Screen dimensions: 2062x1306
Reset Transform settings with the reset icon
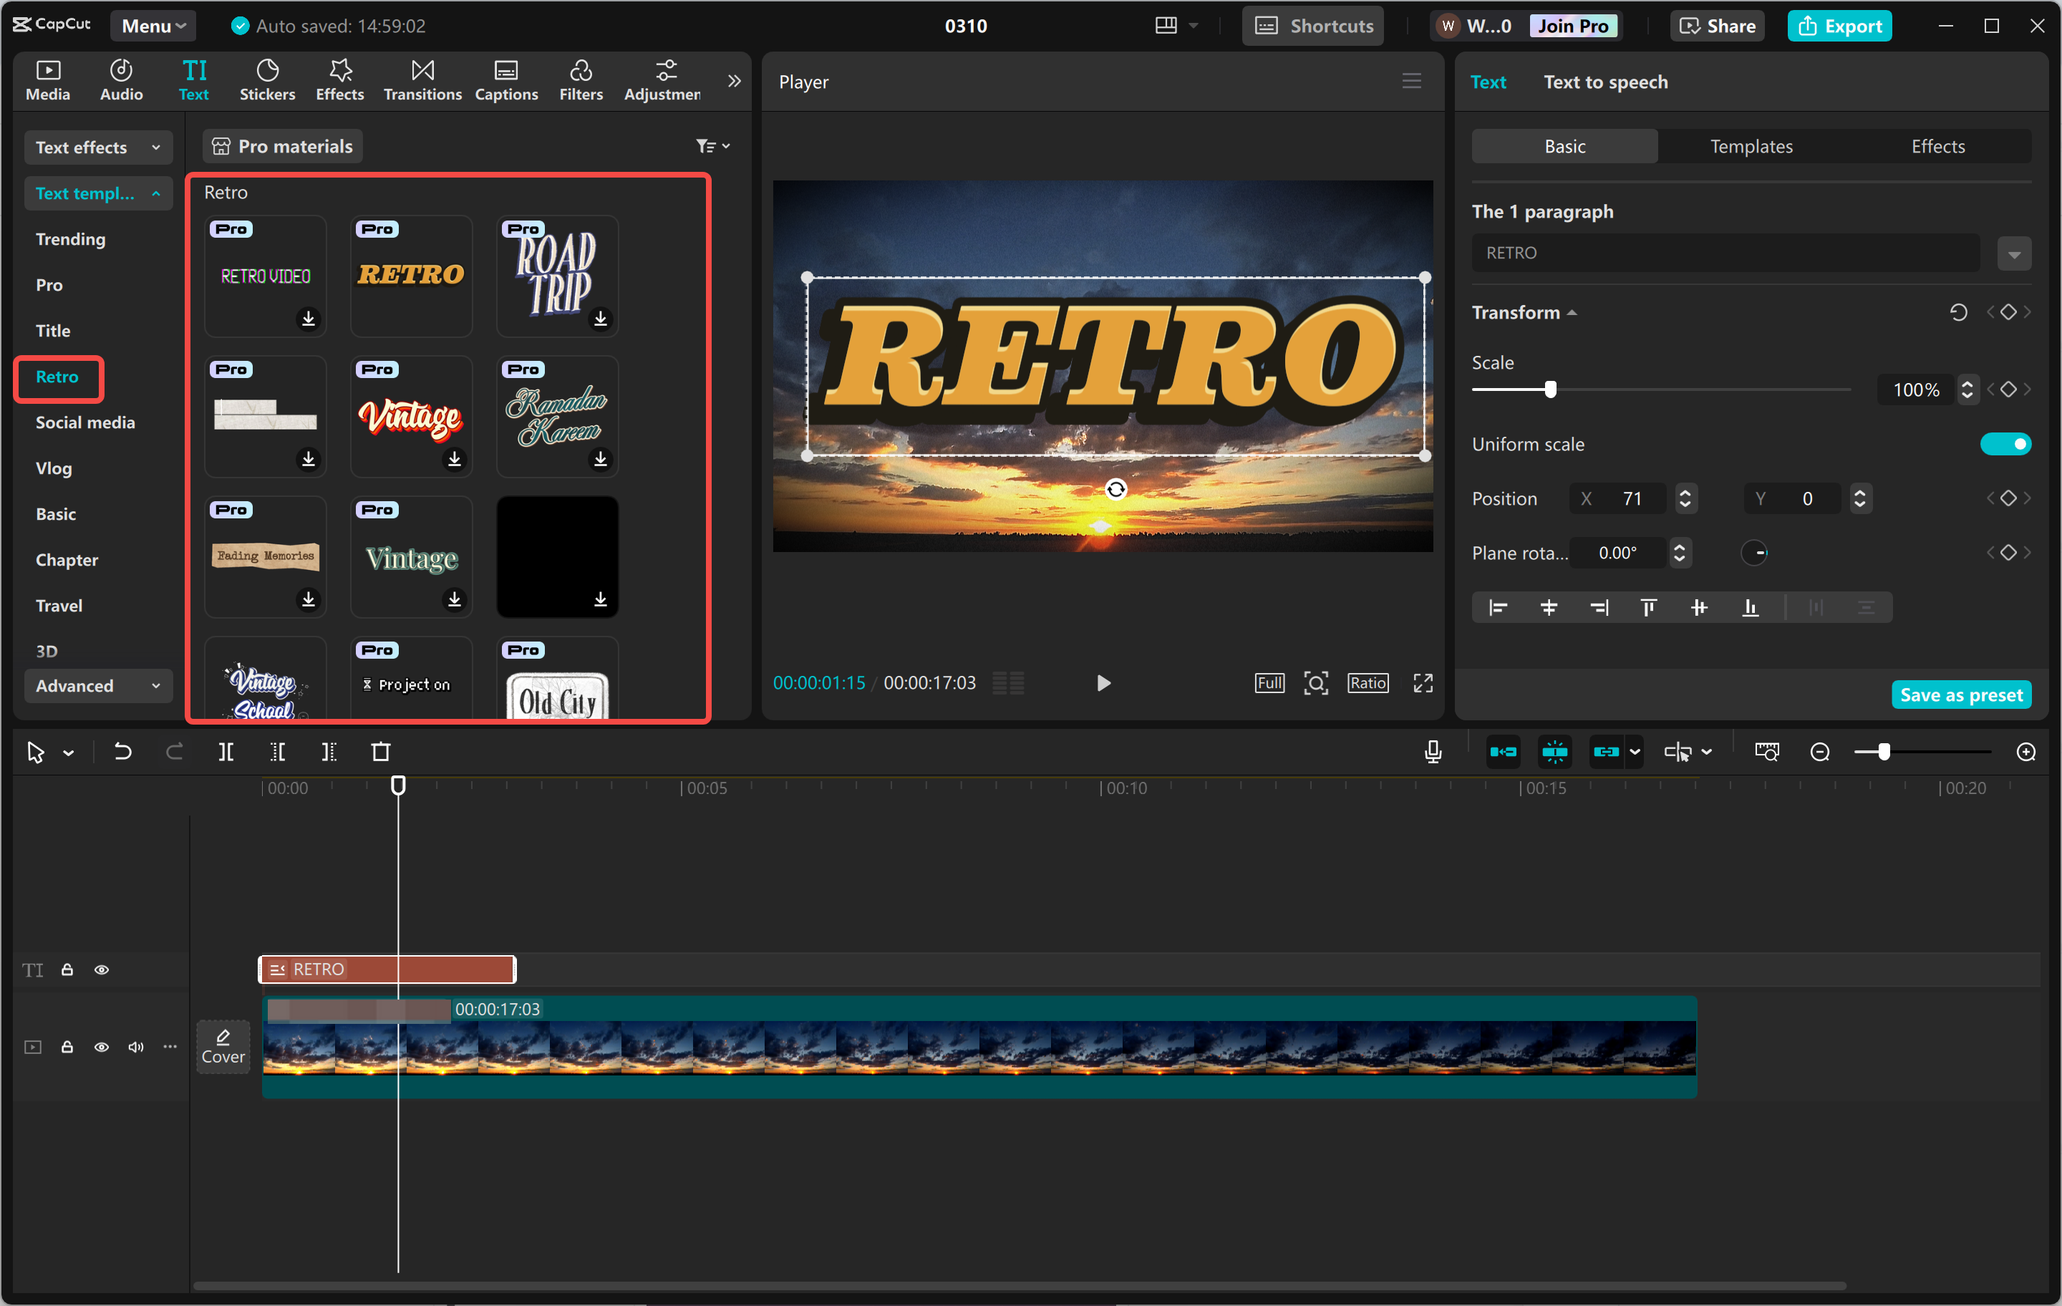click(1957, 313)
